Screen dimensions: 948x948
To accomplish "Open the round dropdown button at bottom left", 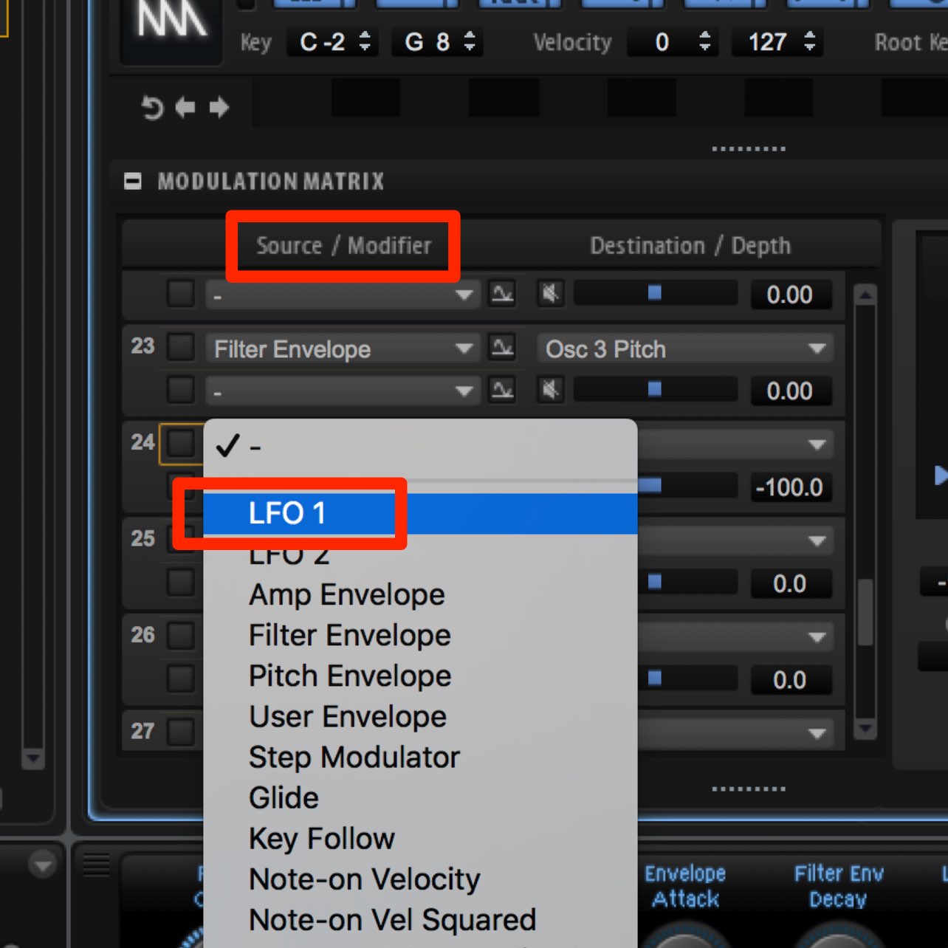I will pos(43,865).
